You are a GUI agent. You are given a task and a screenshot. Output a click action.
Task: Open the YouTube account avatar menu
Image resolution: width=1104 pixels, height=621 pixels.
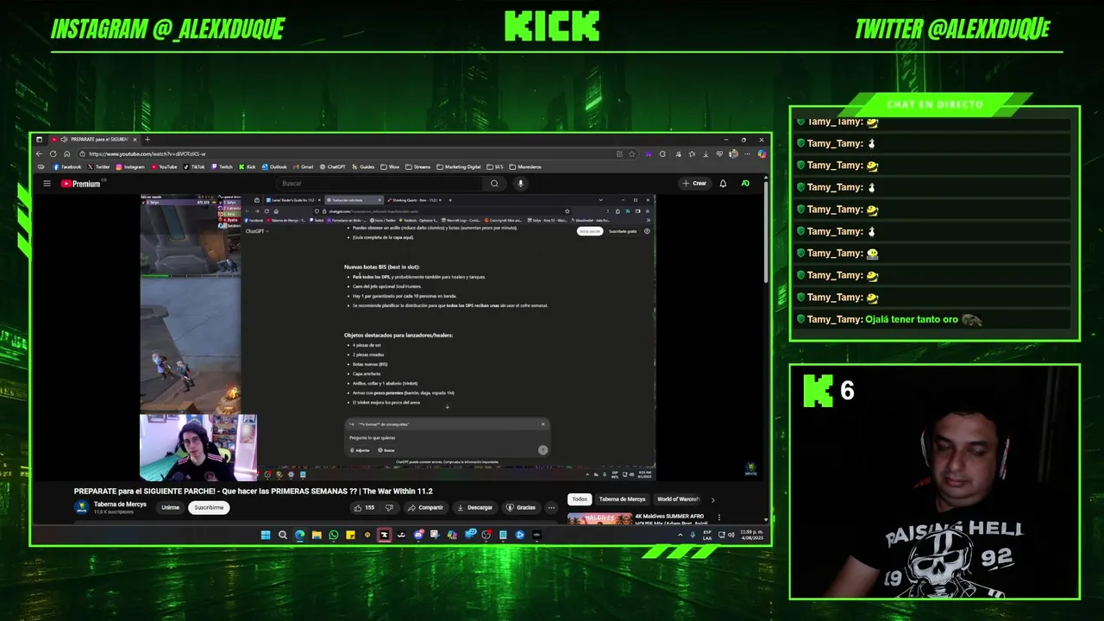(x=745, y=183)
